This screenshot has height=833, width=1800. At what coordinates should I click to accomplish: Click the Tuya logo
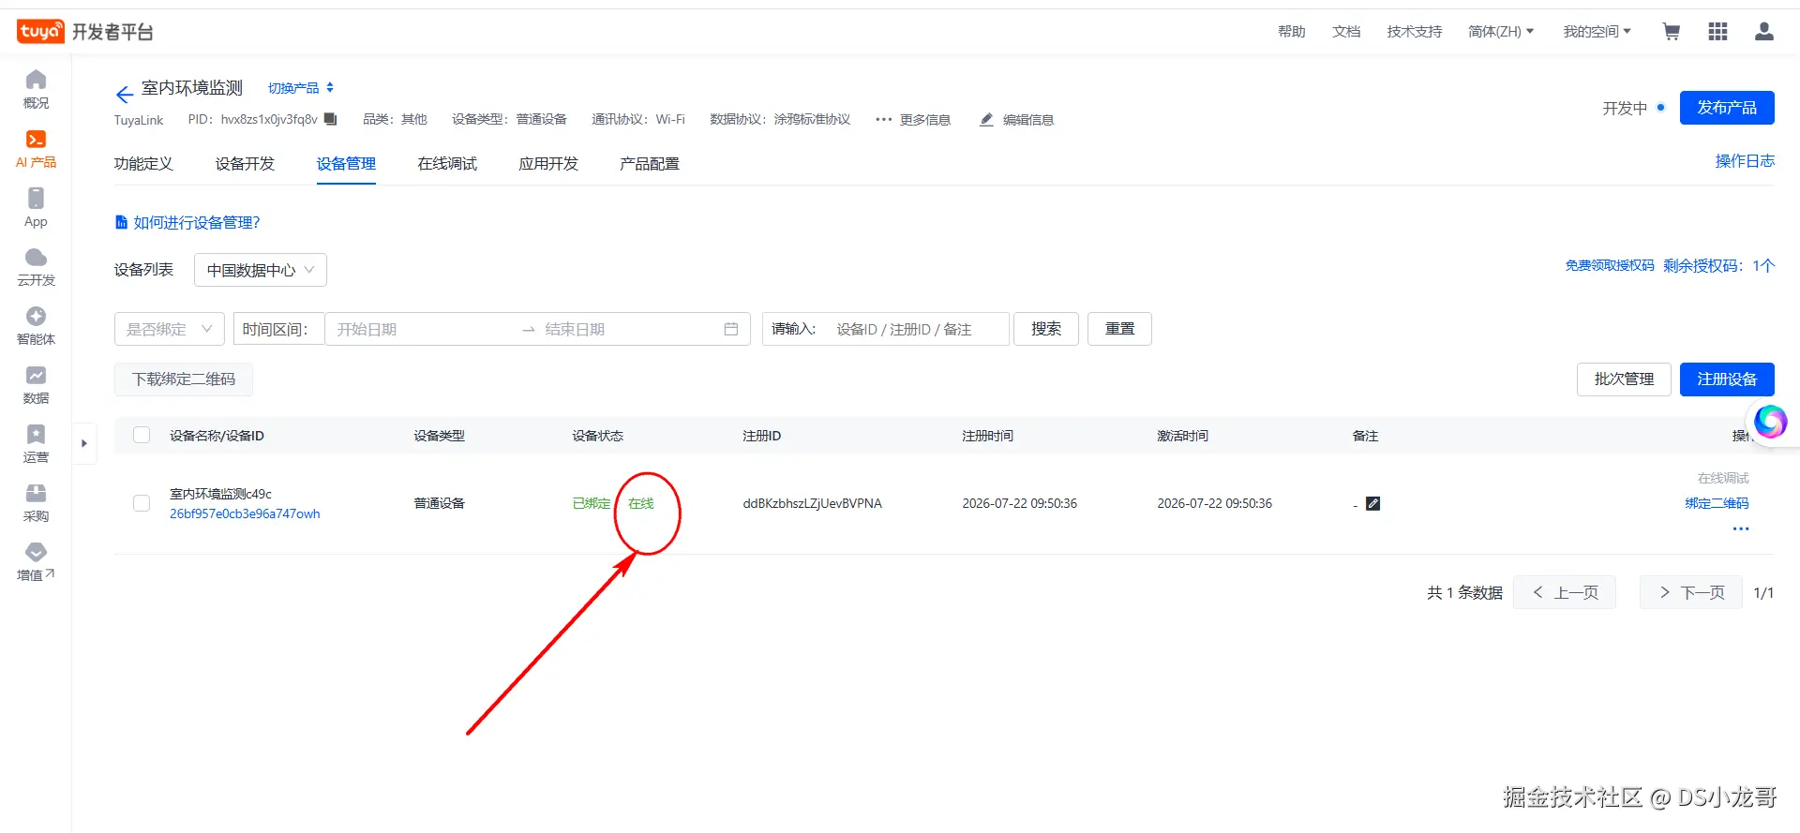[x=40, y=32]
